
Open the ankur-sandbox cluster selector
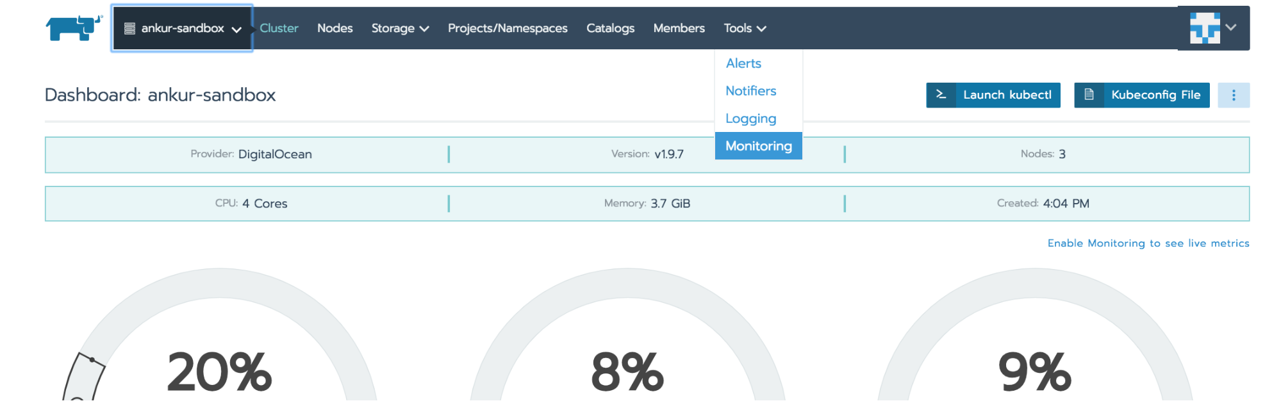pos(182,28)
